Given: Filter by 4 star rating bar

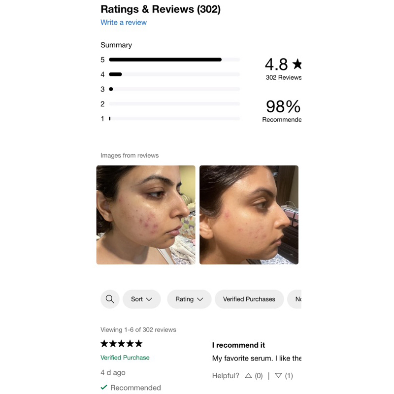Looking at the screenshot, I should point(174,74).
